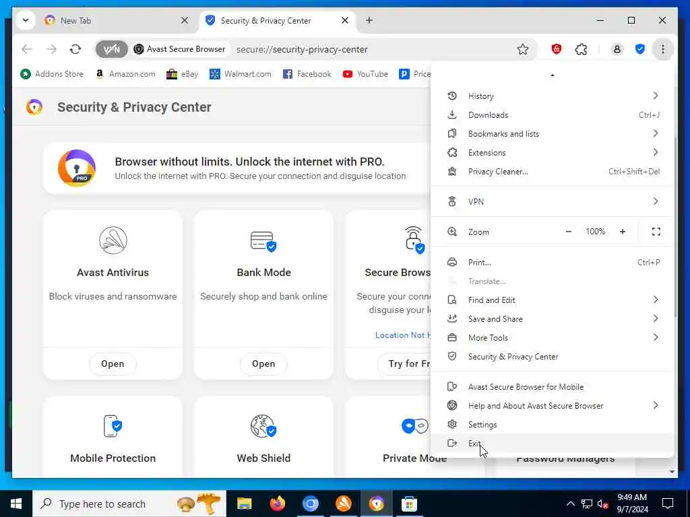This screenshot has height=517, width=690.
Task: Open Save and Share menu entry
Action: click(553, 318)
